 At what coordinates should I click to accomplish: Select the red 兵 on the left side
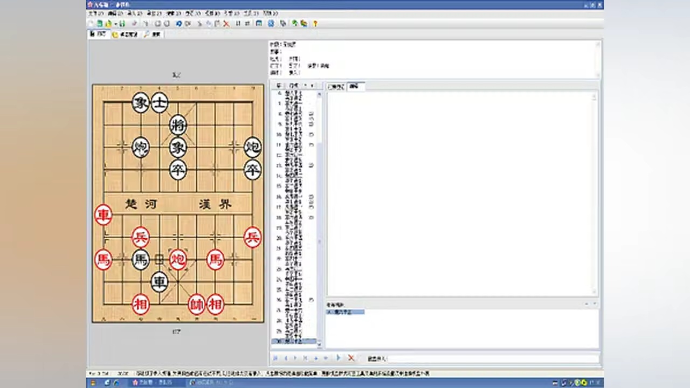(x=141, y=237)
